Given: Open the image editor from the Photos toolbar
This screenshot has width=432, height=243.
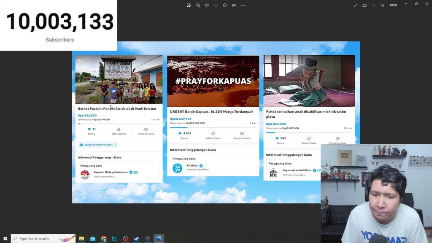Looking at the screenshot, I should tap(189, 5).
